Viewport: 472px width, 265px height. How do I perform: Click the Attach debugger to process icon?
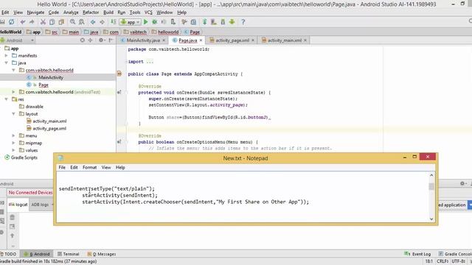click(173, 22)
